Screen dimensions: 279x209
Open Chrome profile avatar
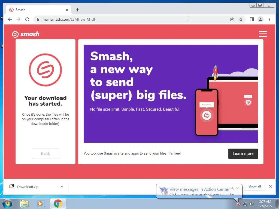[x=260, y=19]
